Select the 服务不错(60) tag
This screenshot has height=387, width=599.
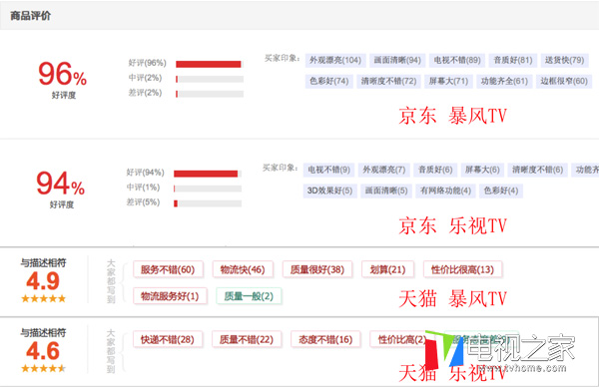168,270
